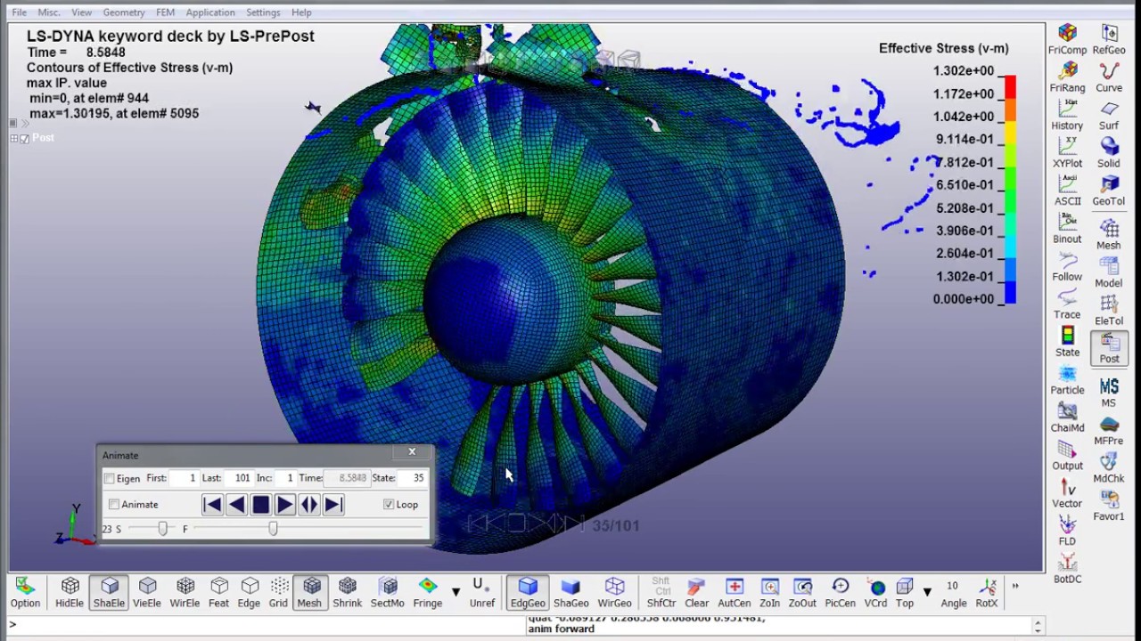This screenshot has height=641, width=1141.
Task: Open the Output tool
Action: click(1067, 456)
